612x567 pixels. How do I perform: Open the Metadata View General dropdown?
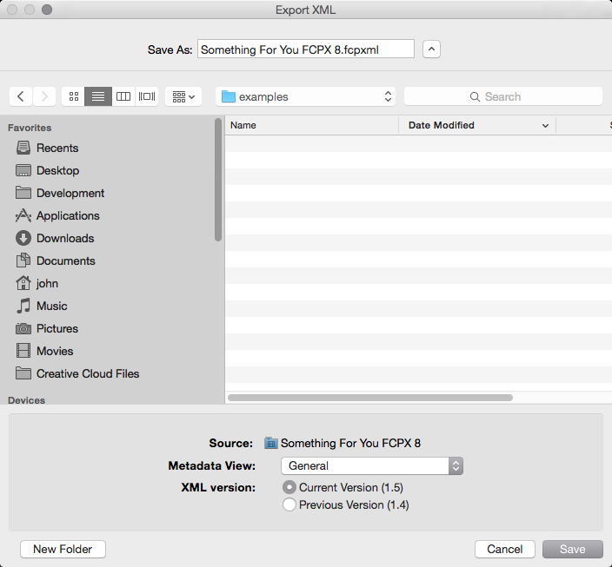pyautogui.click(x=372, y=465)
